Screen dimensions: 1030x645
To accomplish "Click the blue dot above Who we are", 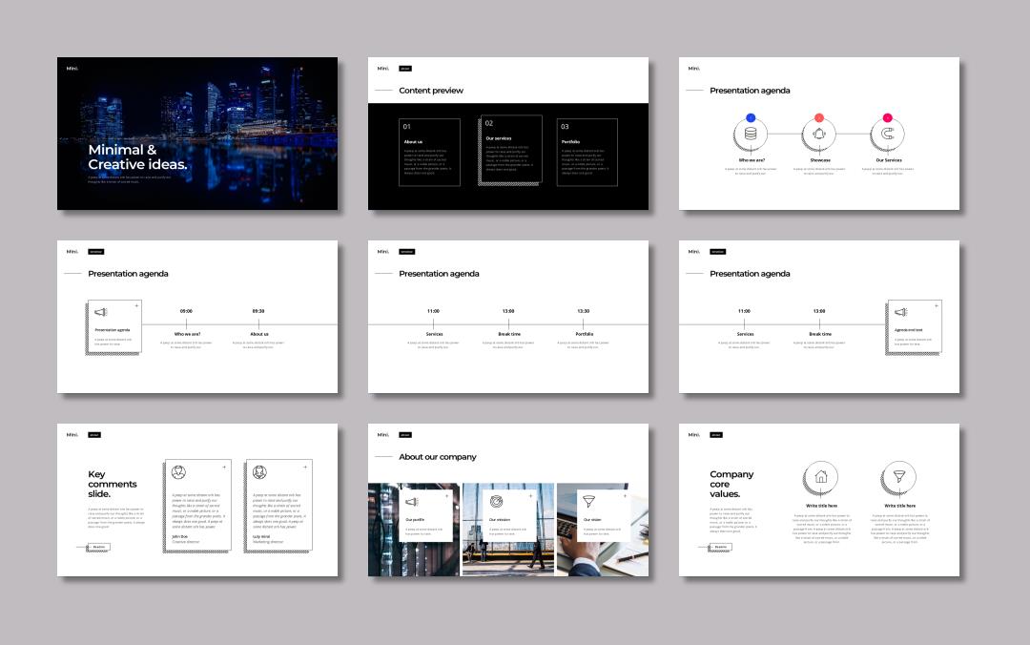I will [751, 117].
